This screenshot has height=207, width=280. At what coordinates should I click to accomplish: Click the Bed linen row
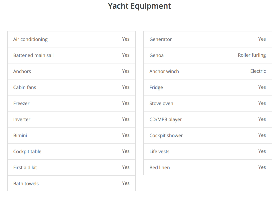pyautogui.click(x=207, y=167)
